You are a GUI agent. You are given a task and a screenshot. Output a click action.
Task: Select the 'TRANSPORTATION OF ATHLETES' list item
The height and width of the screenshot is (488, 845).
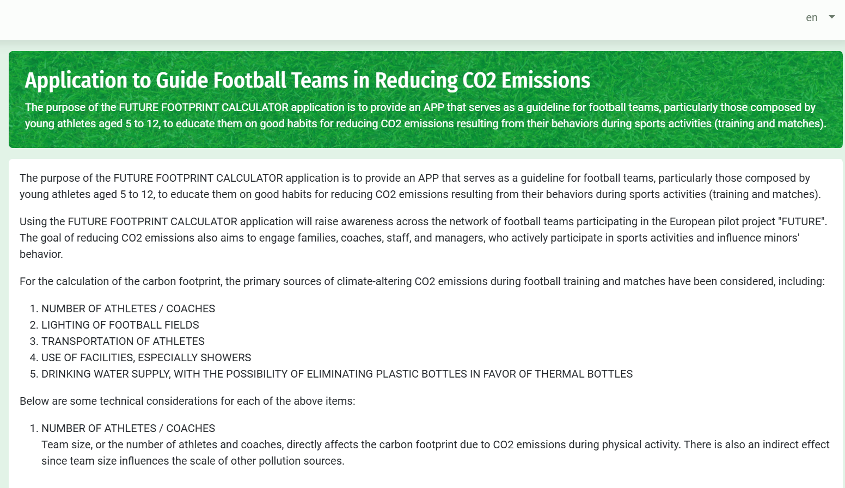point(123,341)
